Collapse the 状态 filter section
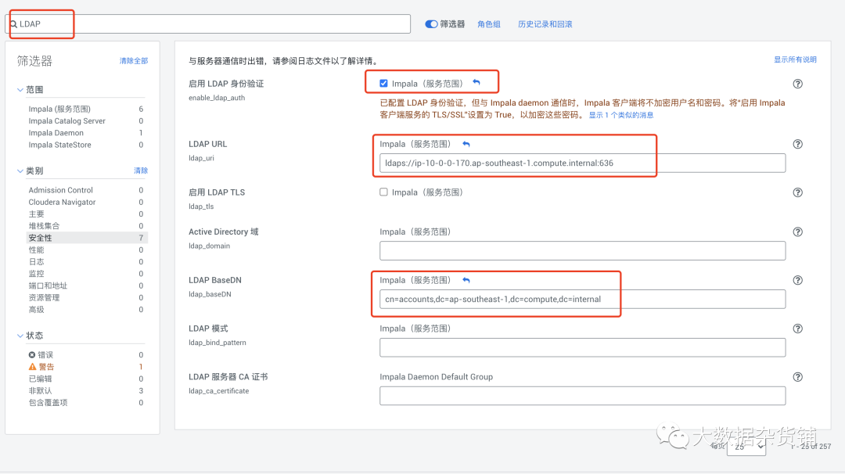 20,336
